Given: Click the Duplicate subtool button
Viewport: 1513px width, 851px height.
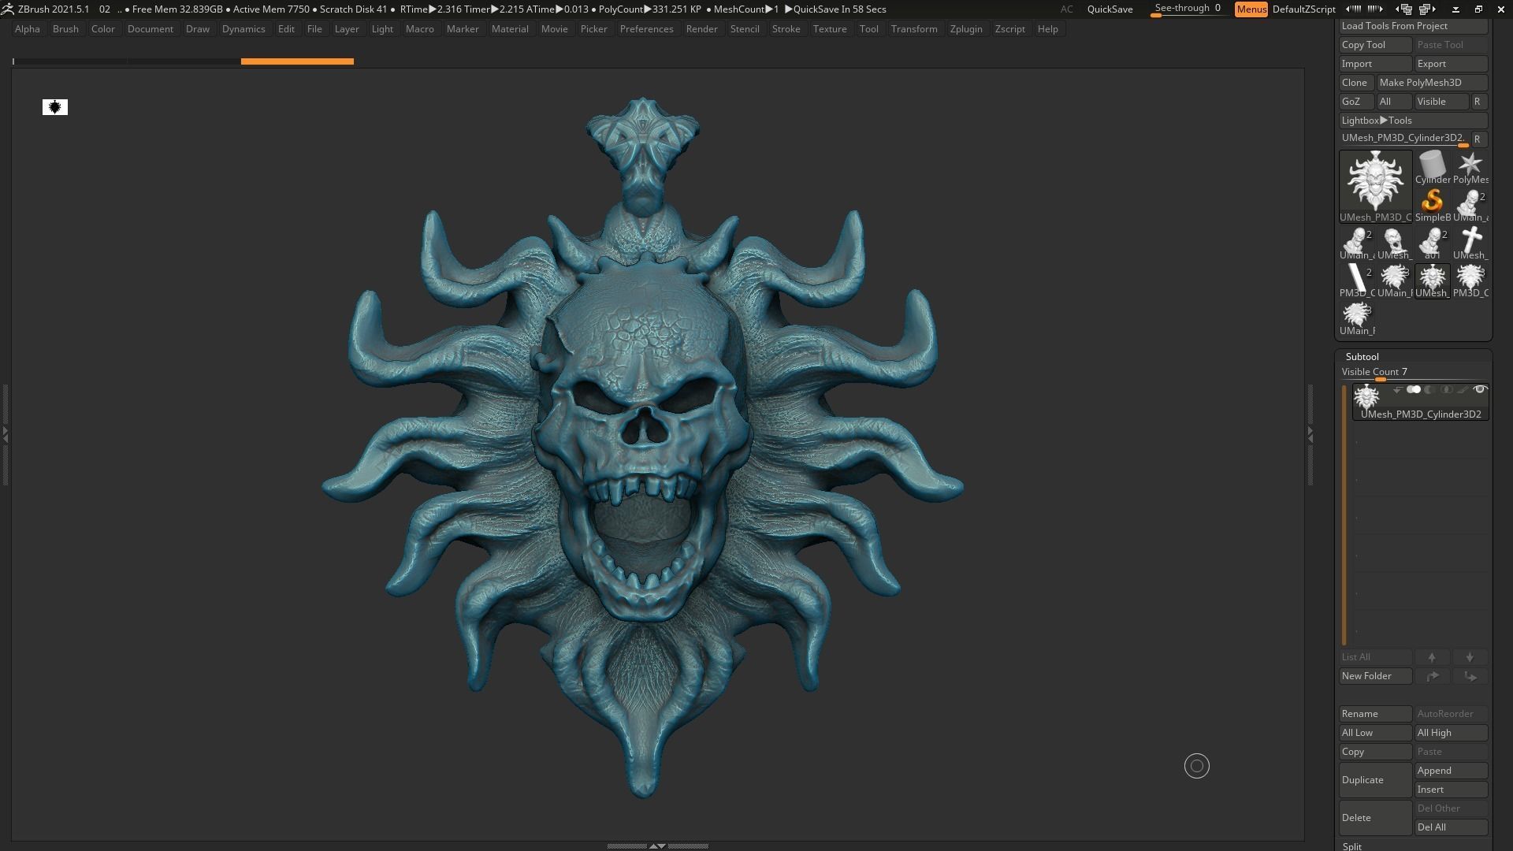Looking at the screenshot, I should 1376,780.
